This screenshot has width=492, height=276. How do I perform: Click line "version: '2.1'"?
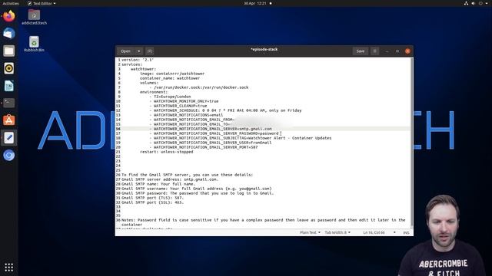(138, 60)
